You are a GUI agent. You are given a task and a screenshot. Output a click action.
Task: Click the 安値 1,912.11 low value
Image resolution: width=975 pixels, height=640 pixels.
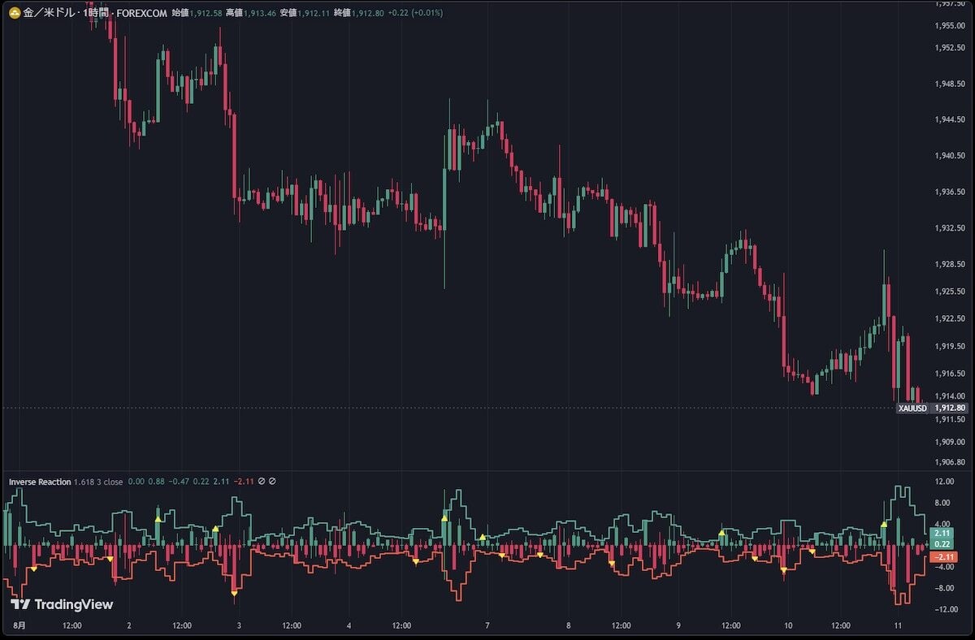(x=305, y=13)
